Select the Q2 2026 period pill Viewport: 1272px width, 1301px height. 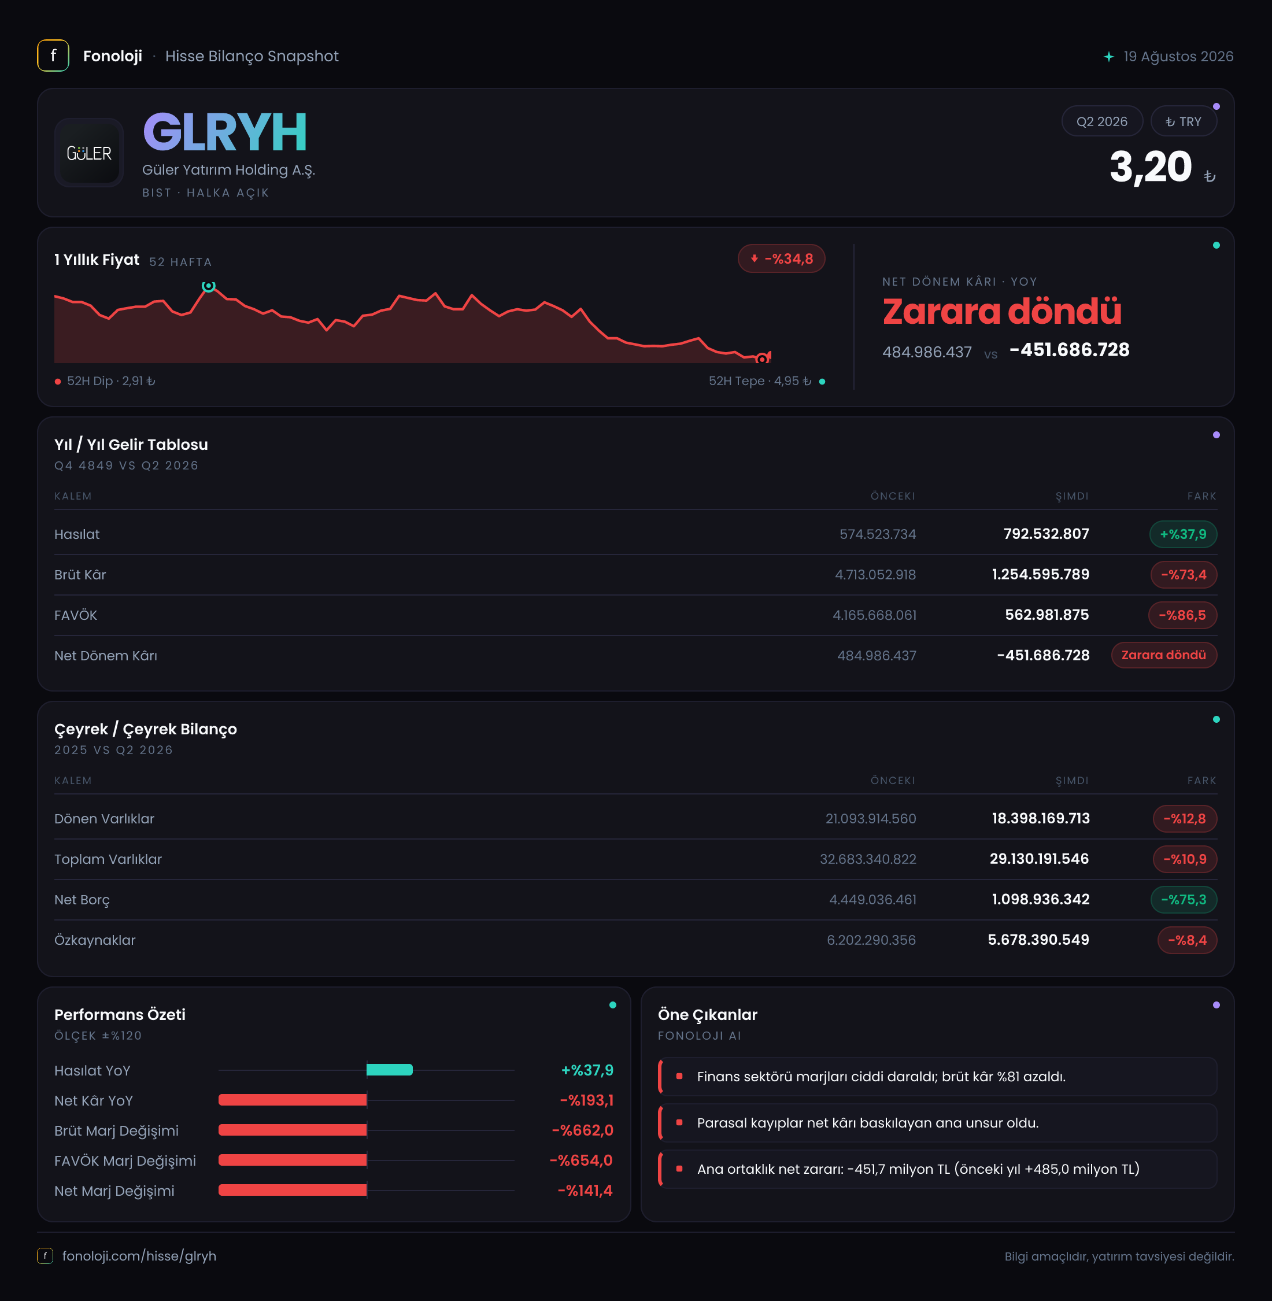(1101, 121)
